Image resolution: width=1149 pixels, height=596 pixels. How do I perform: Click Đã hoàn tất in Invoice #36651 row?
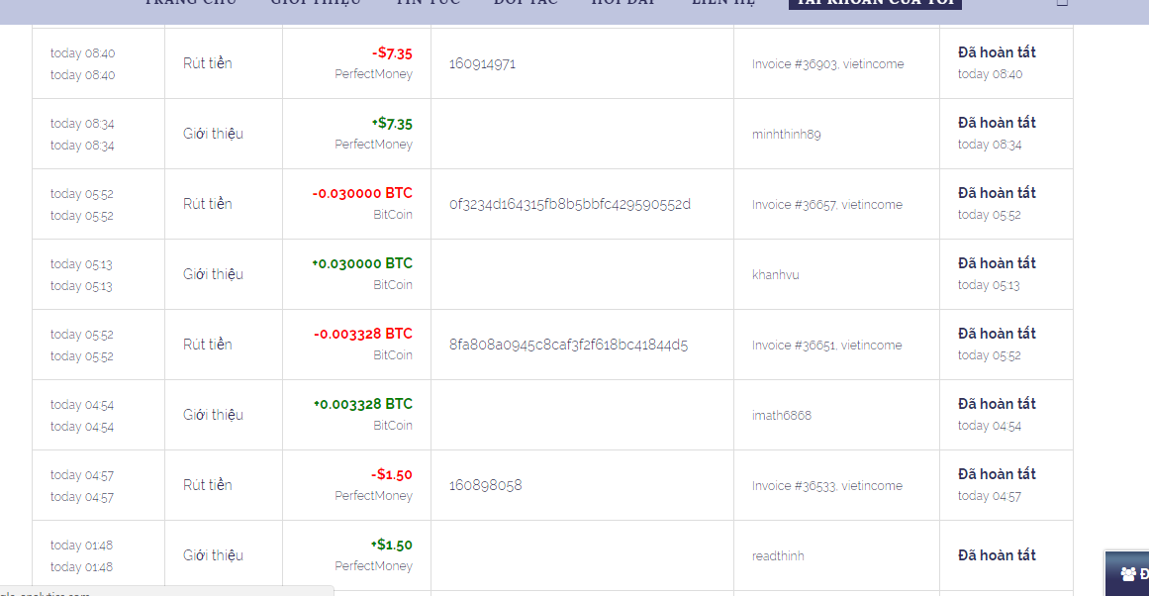(x=997, y=334)
